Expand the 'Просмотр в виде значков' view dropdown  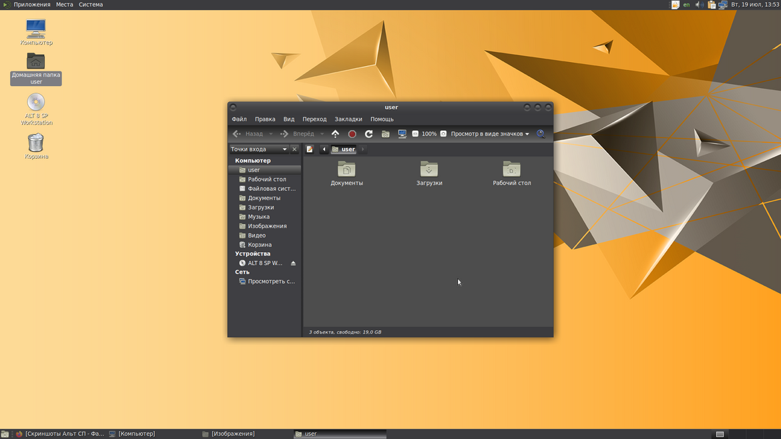pos(489,134)
